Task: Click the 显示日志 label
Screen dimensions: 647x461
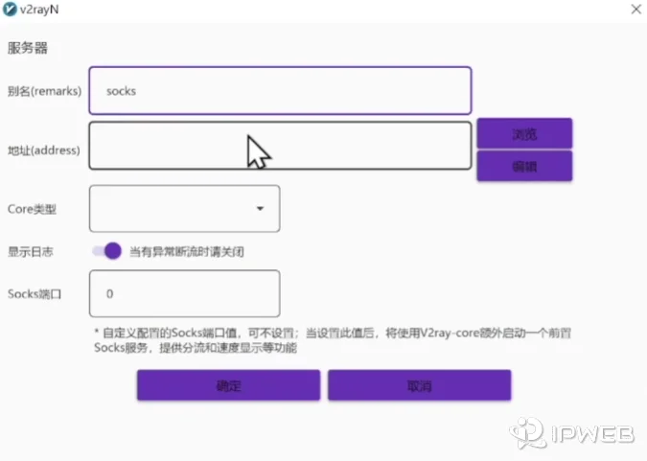Action: tap(30, 252)
